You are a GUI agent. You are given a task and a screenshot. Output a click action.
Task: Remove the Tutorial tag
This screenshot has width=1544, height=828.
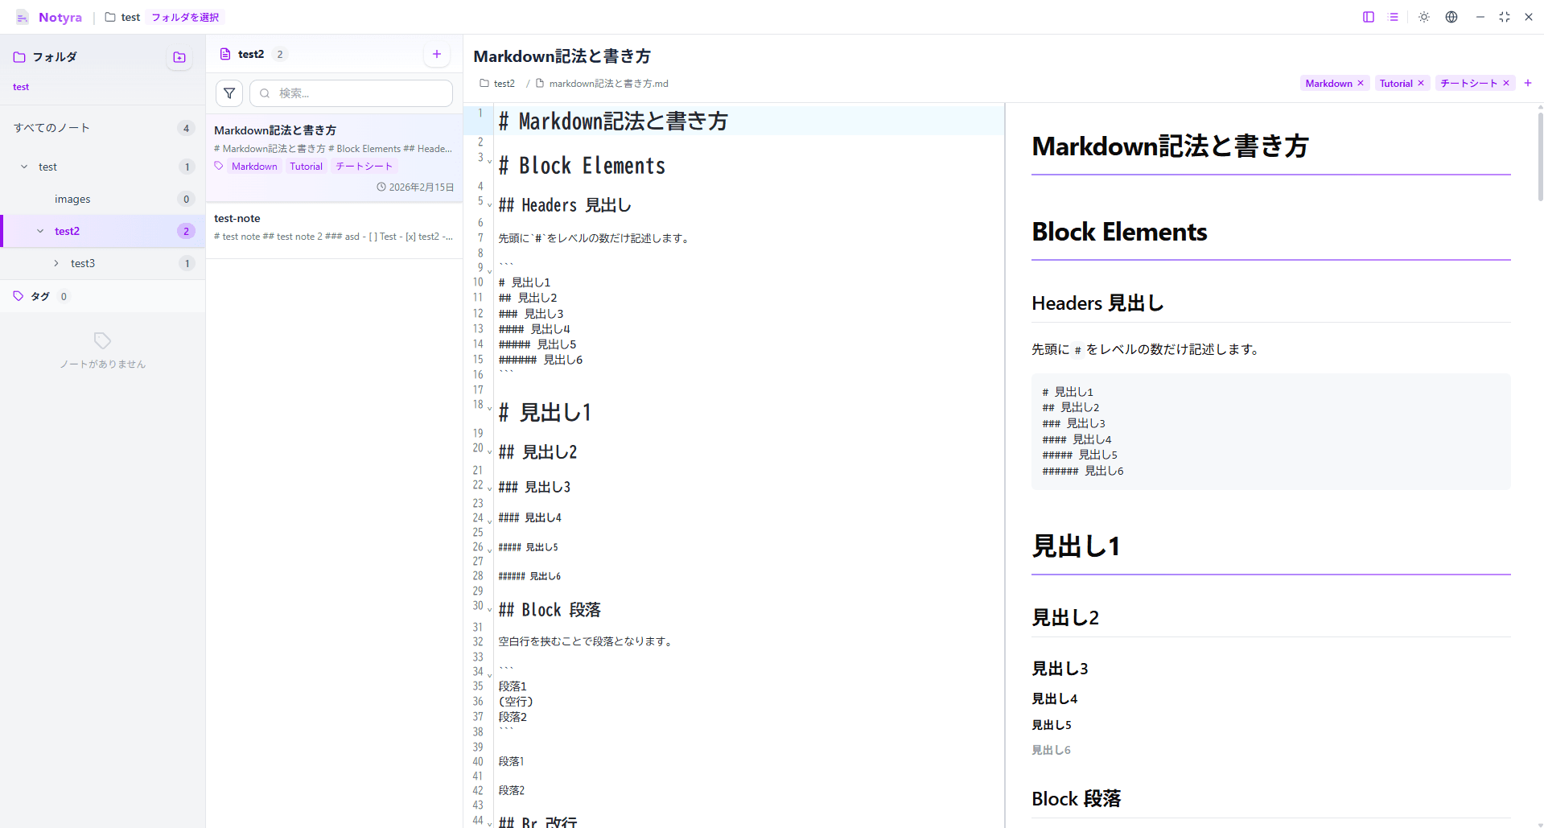(x=1421, y=83)
